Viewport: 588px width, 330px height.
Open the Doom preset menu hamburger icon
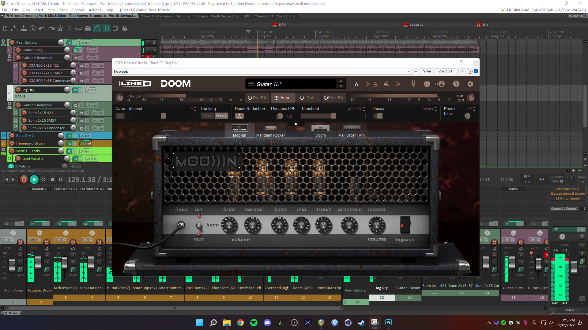[x=251, y=84]
